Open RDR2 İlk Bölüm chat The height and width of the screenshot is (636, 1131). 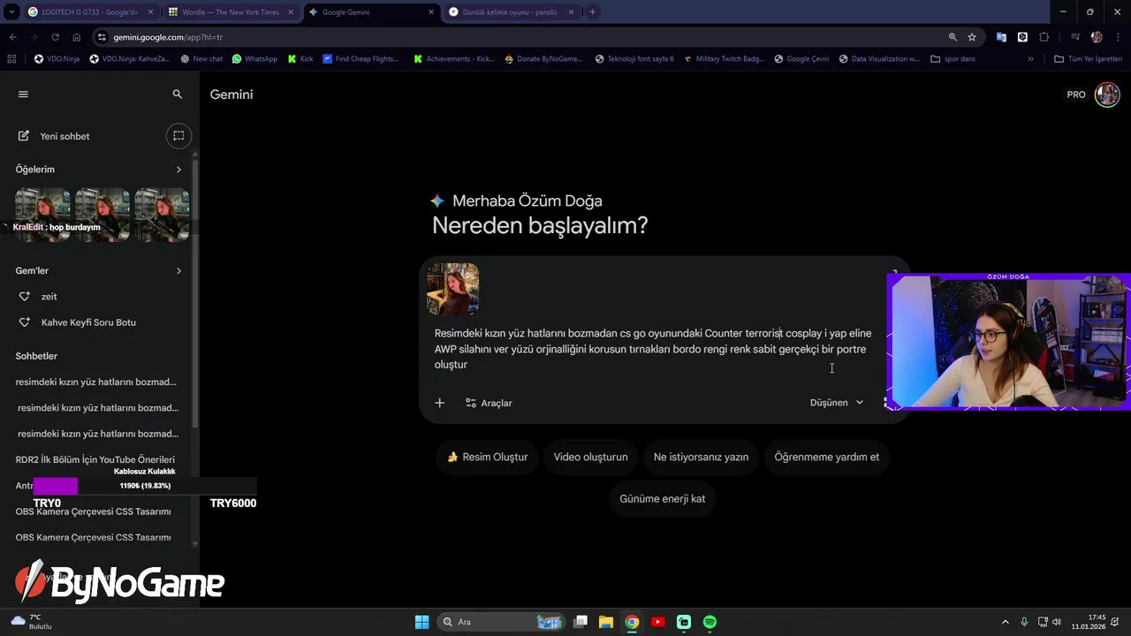pos(97,459)
